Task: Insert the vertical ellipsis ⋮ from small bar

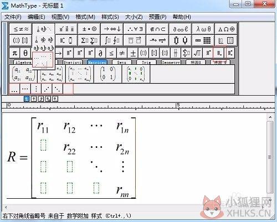Action: [x=36, y=89]
